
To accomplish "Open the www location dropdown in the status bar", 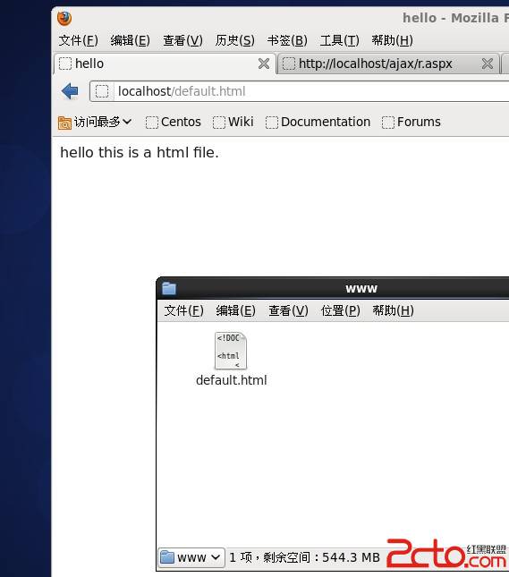I will click(x=191, y=557).
